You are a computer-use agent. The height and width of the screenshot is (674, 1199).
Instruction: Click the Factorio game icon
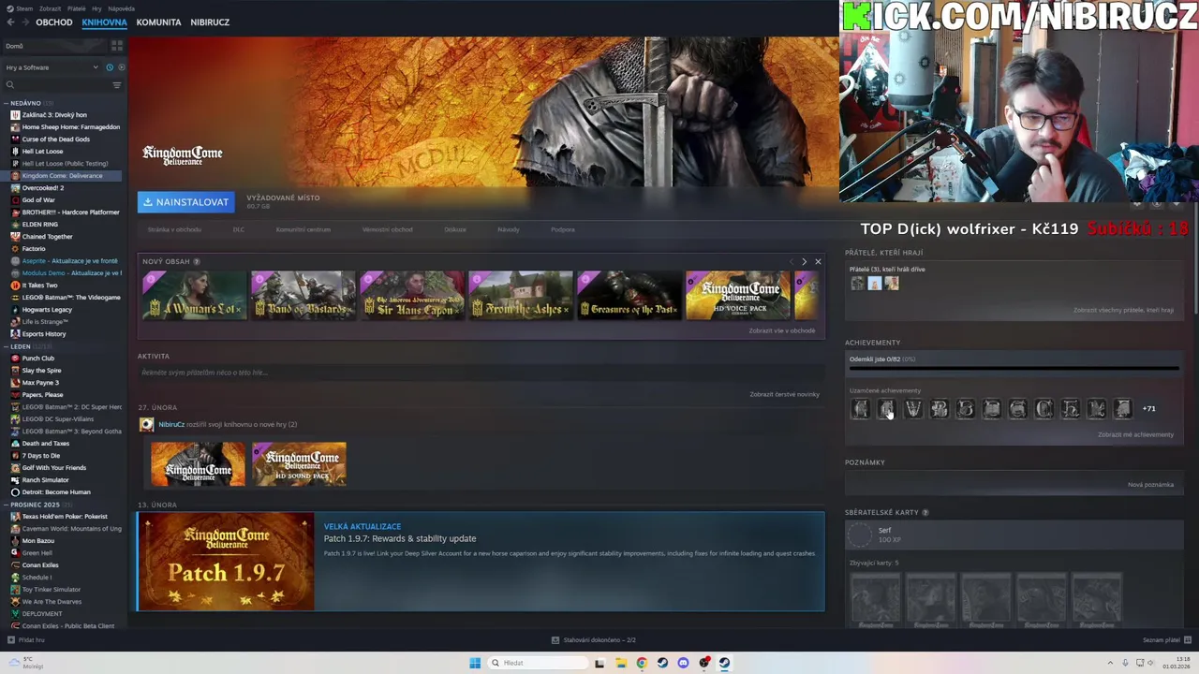point(15,249)
